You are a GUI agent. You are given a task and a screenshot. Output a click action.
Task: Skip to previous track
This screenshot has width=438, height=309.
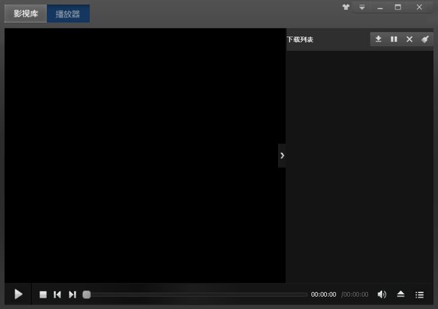[57, 294]
